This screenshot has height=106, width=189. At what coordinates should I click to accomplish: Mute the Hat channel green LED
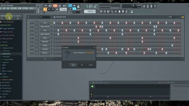point(29,31)
